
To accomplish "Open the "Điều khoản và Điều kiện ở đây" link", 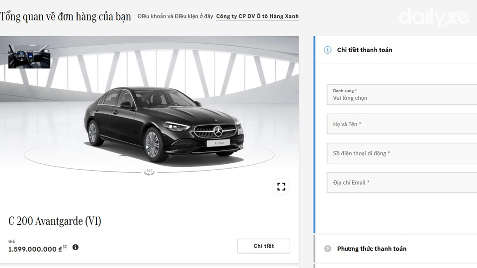I will 175,16.
